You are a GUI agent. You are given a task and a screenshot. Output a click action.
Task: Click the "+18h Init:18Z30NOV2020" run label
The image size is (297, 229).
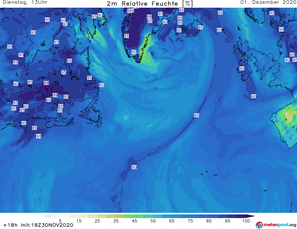38,225
